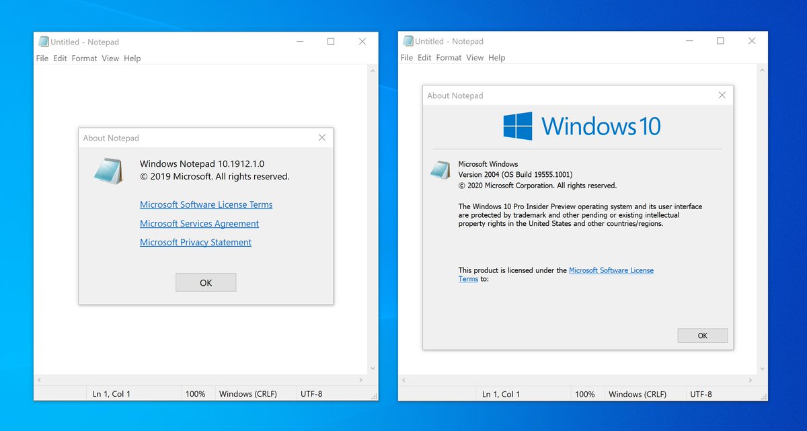This screenshot has height=431, width=807.
Task: Click the right window 'Untitled - Notepad' title
Action: tap(449, 41)
